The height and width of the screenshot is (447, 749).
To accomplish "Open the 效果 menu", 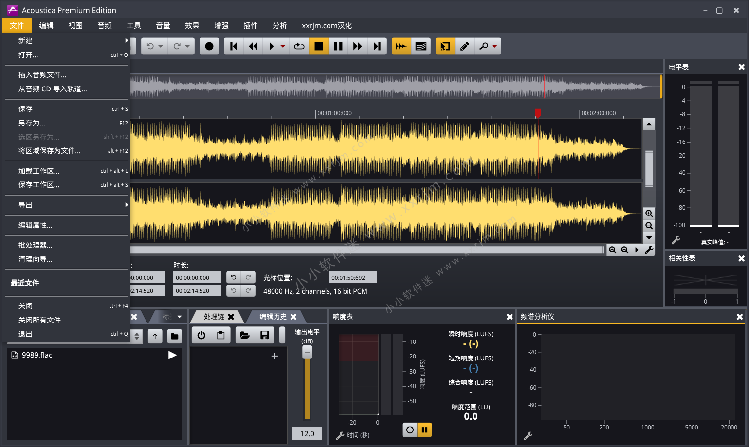I will (x=192, y=25).
